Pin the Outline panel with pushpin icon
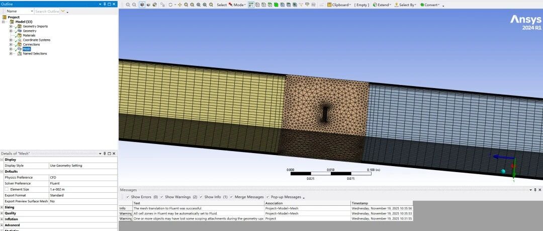543x231 pixels. pyautogui.click(x=105, y=4)
